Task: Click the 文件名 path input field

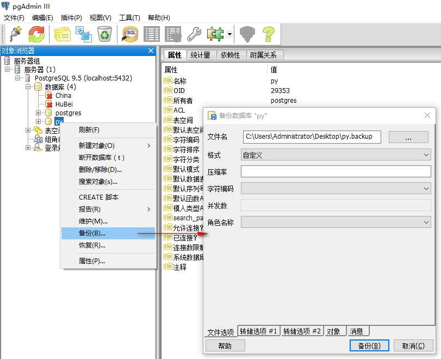Action: [x=312, y=137]
